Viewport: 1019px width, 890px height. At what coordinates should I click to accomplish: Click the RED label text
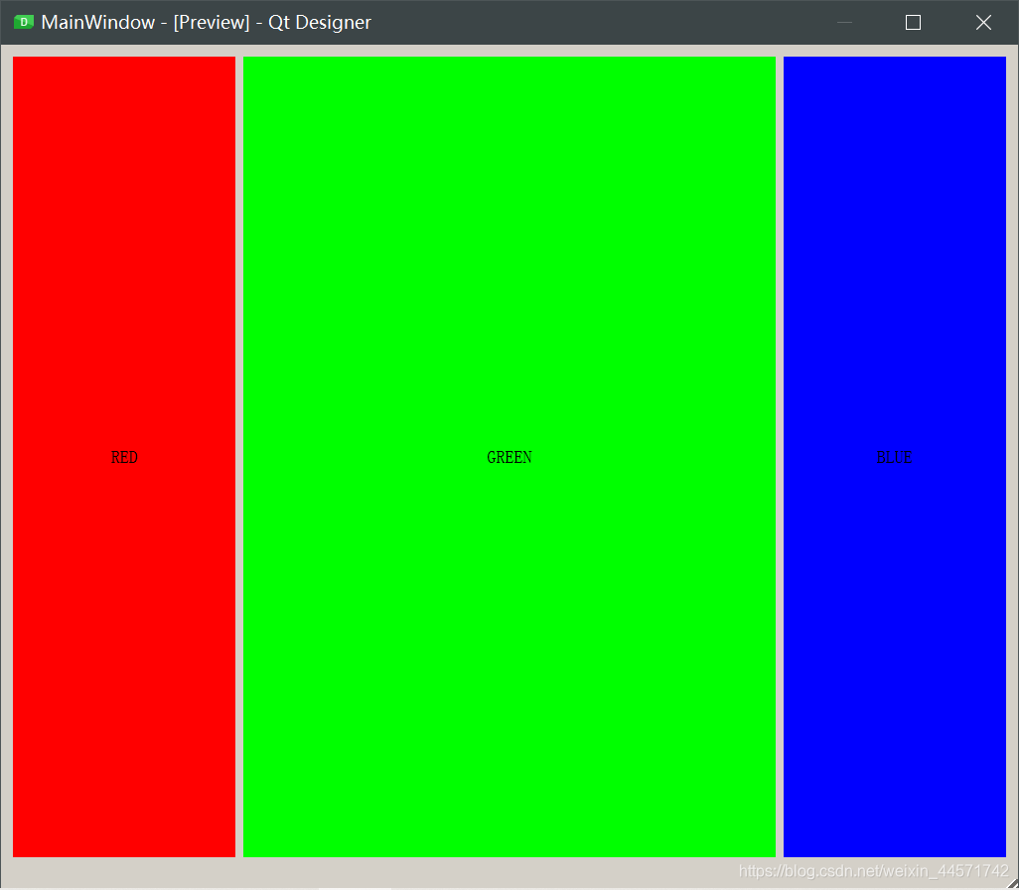[124, 457]
